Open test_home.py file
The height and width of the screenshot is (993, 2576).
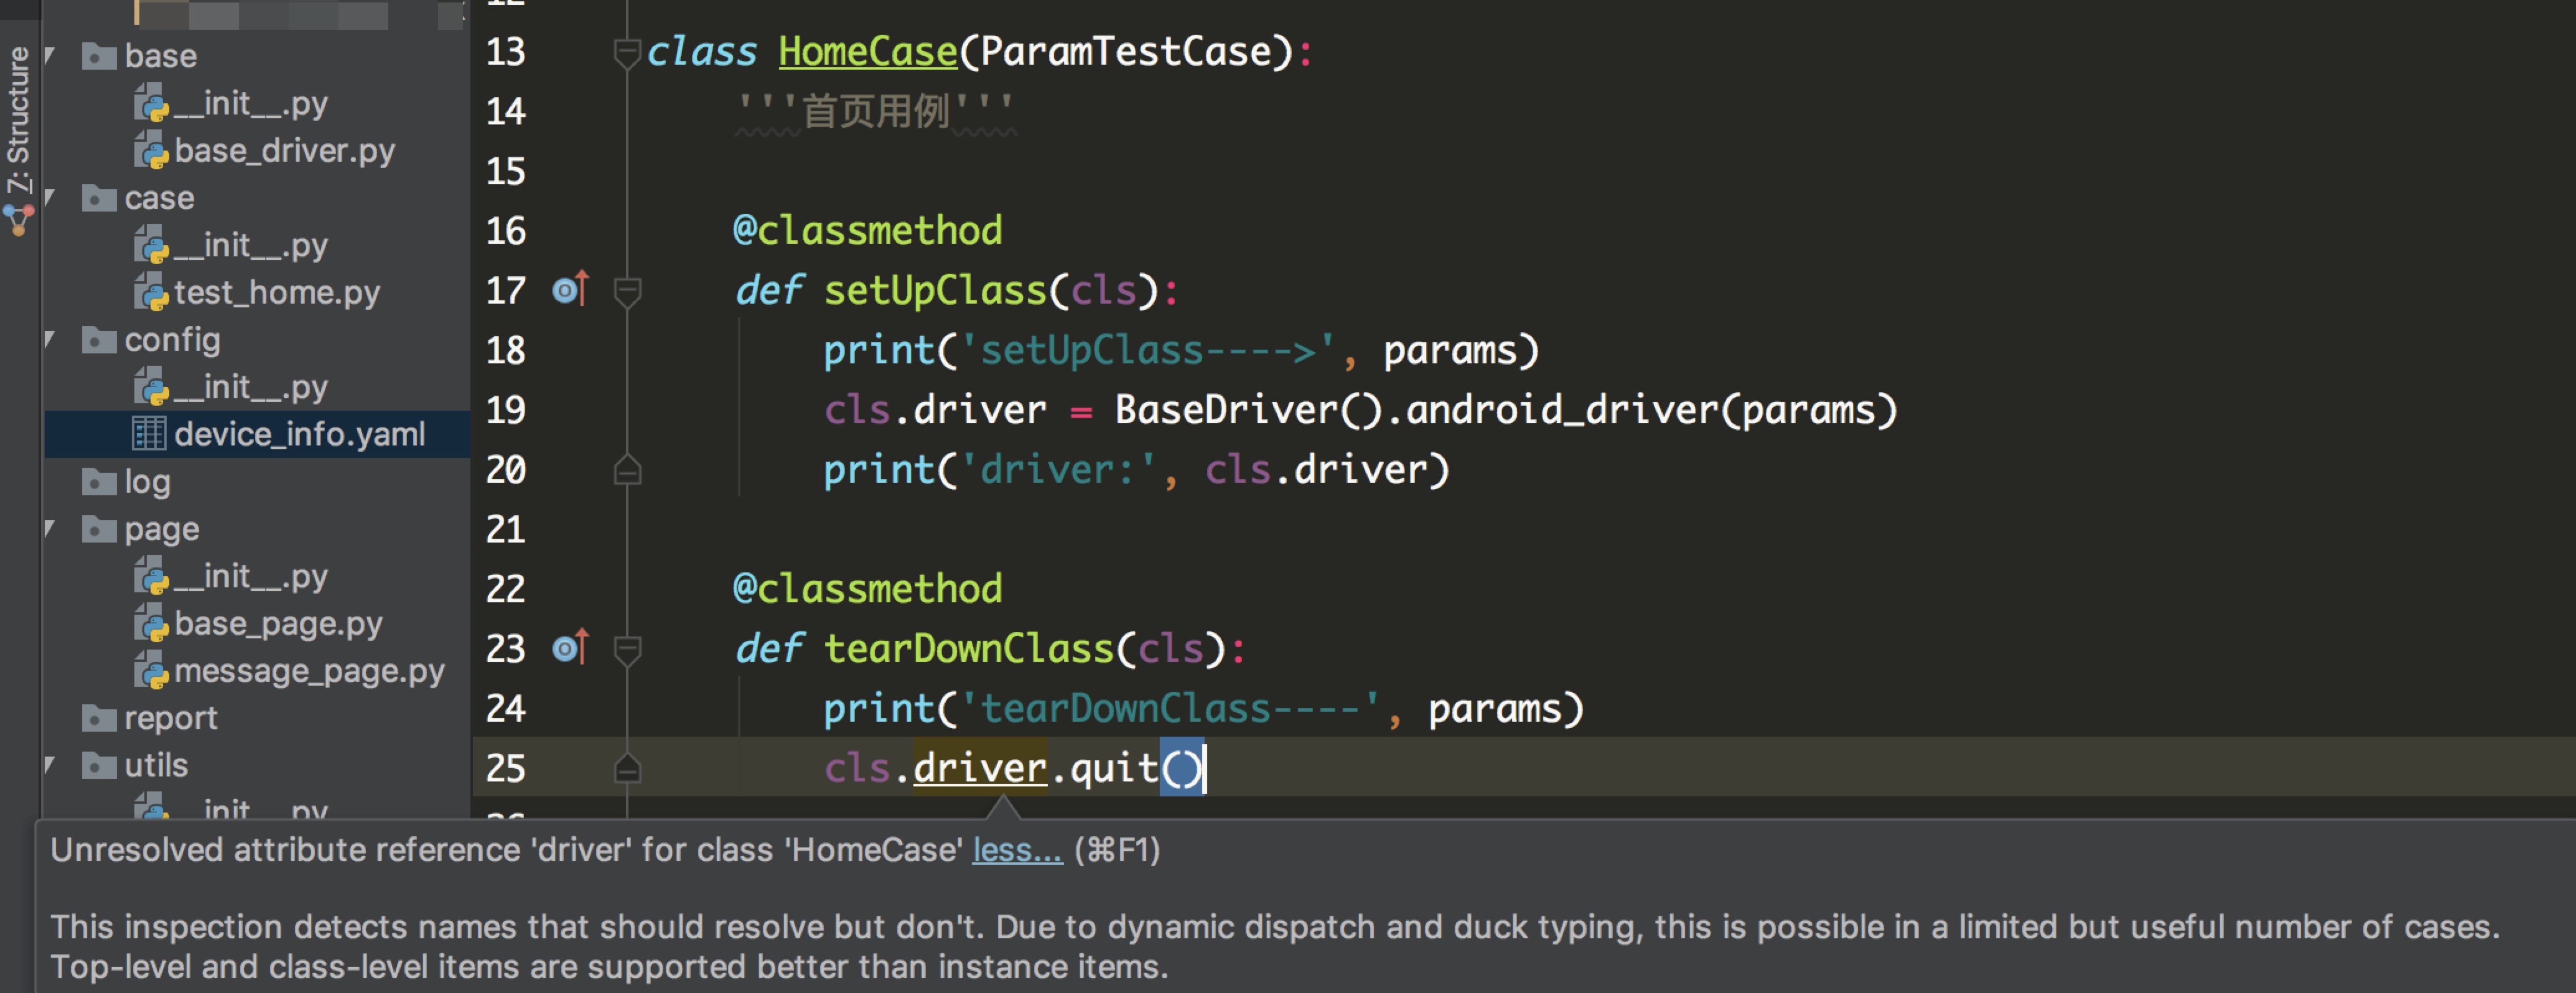(277, 292)
